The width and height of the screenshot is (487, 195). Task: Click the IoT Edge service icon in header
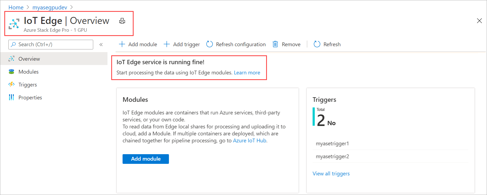(x=14, y=24)
